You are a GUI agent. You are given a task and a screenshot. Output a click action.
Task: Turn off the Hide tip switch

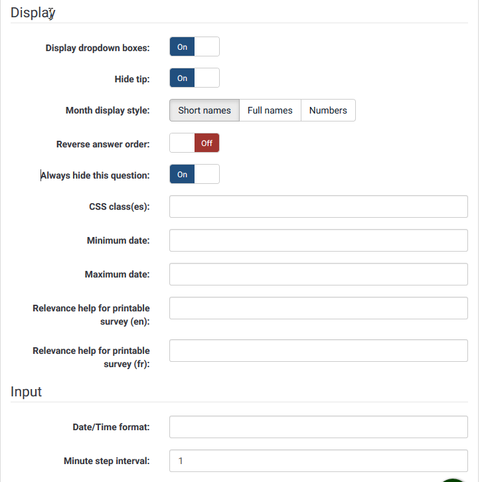coord(194,78)
